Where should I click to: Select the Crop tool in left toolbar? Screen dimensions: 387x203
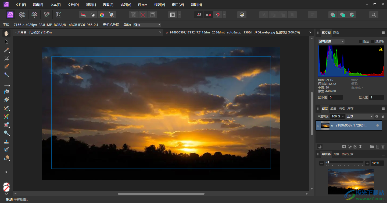[6, 58]
